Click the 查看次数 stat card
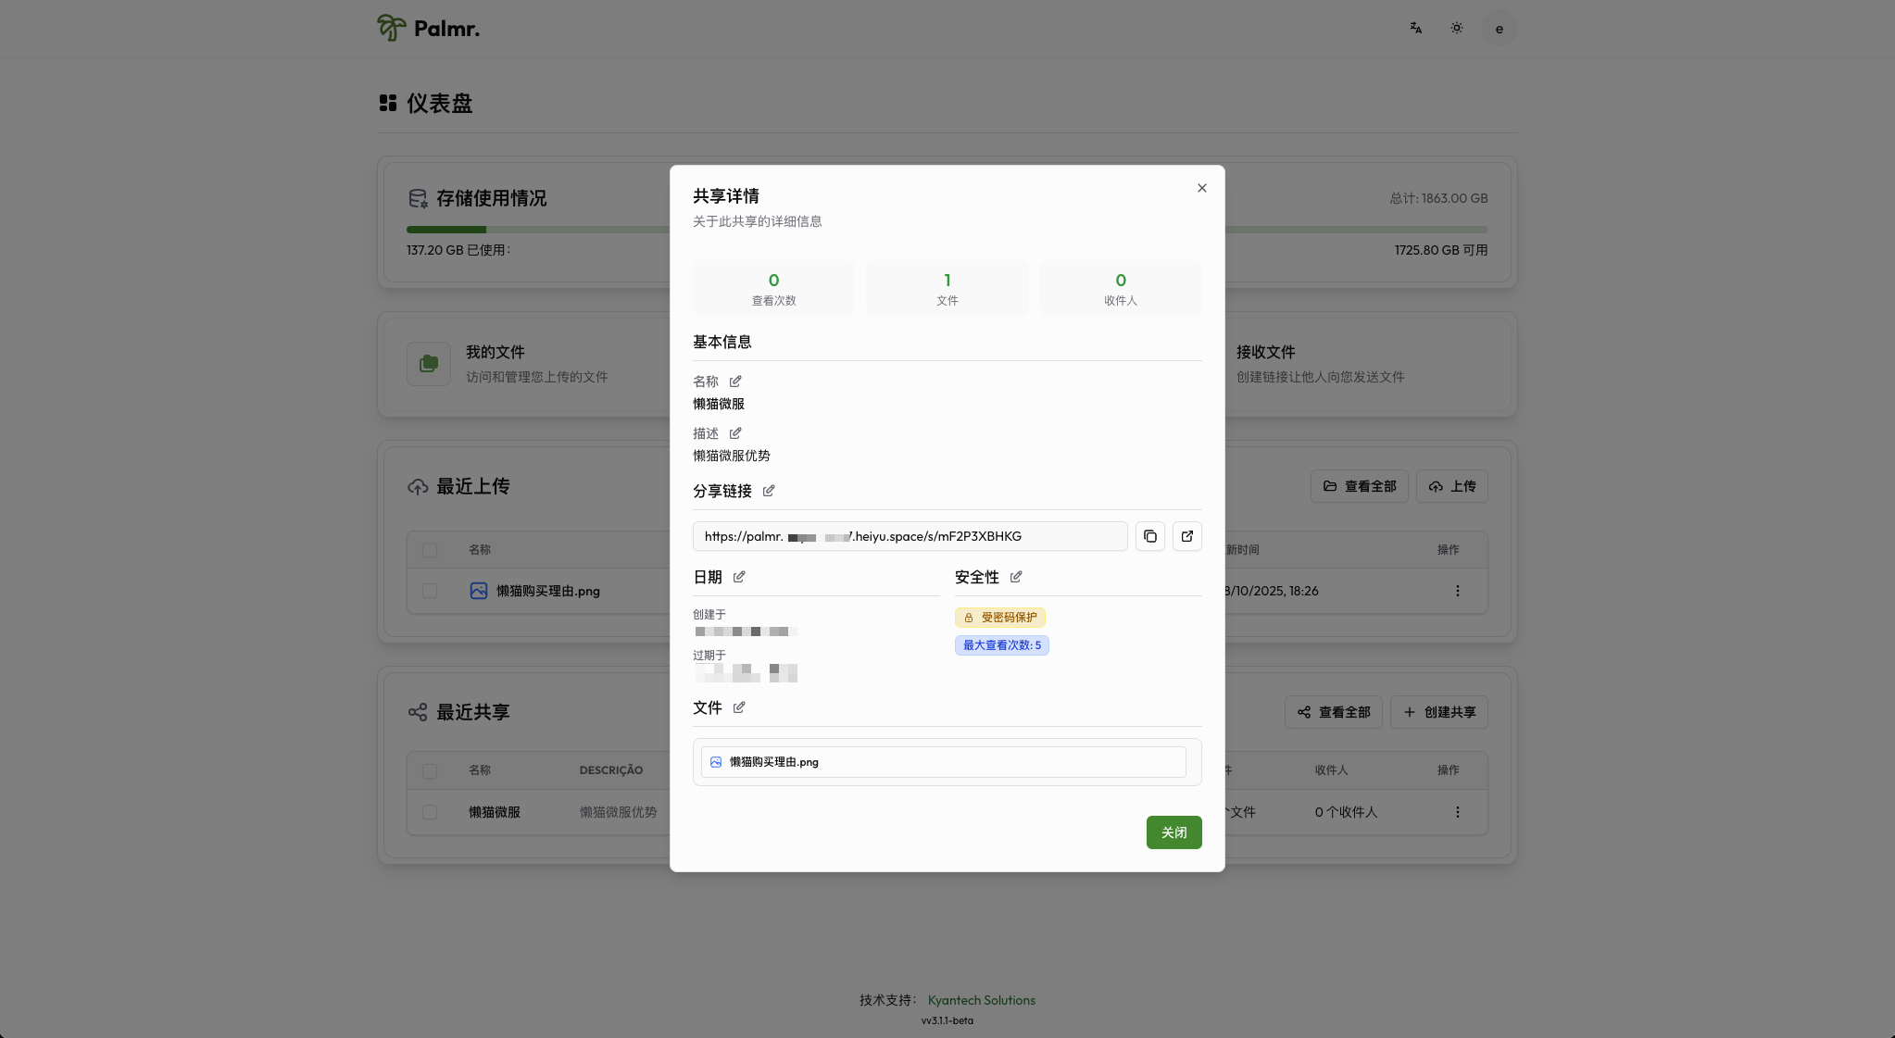The image size is (1895, 1038). 773,288
